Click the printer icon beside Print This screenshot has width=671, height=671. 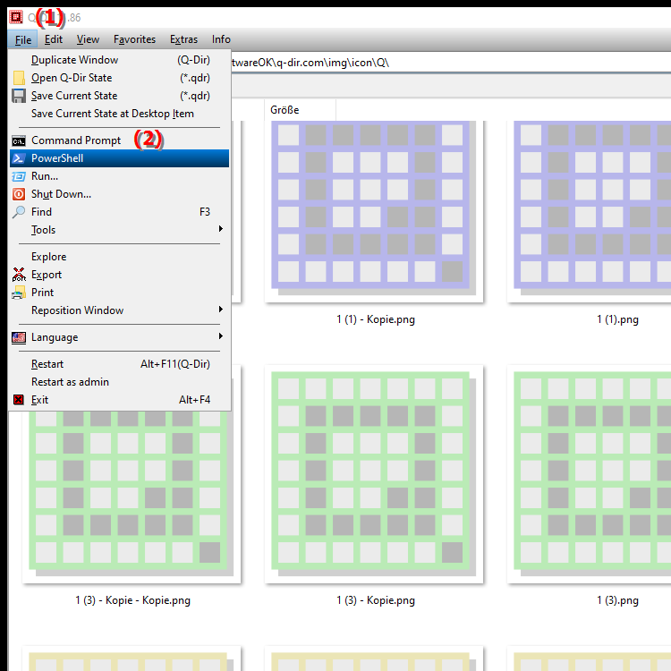click(19, 293)
